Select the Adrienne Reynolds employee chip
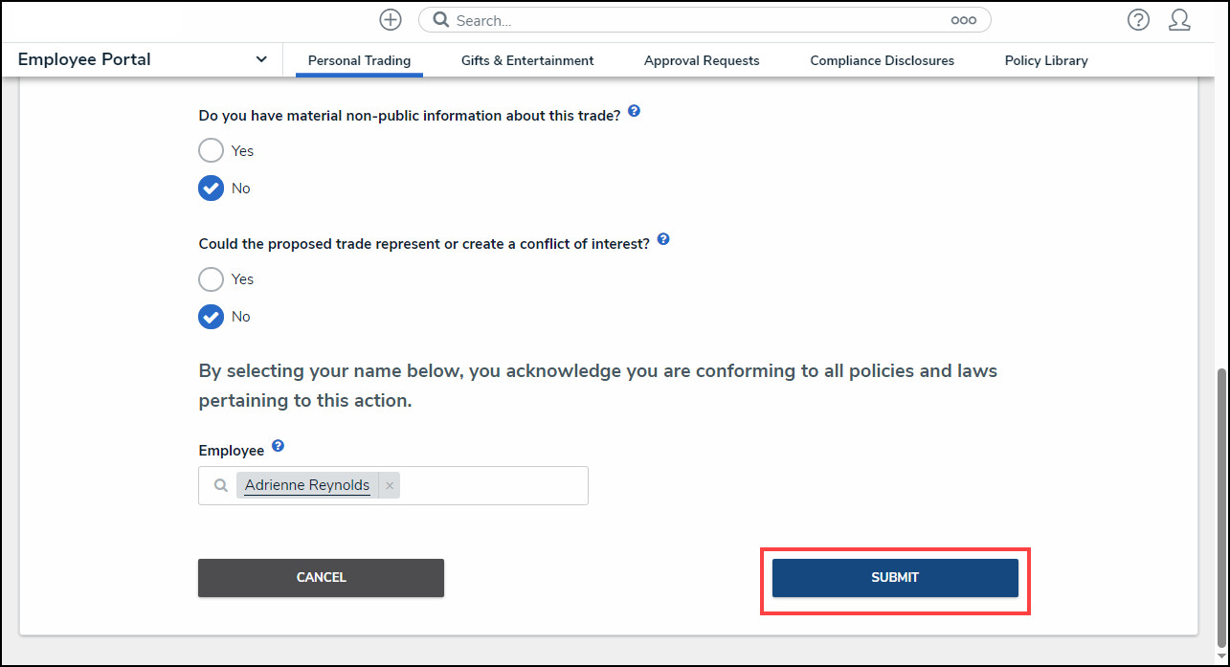1230x667 pixels. [305, 485]
